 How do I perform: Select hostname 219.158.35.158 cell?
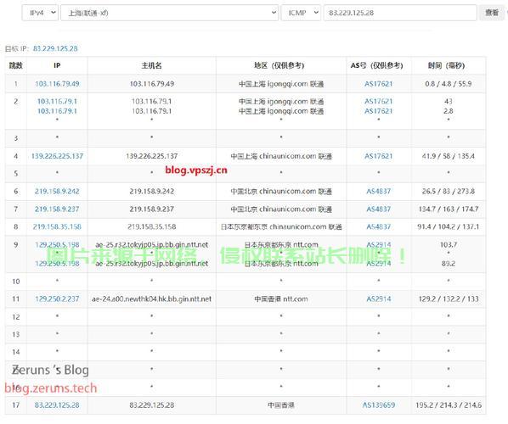coord(151,226)
